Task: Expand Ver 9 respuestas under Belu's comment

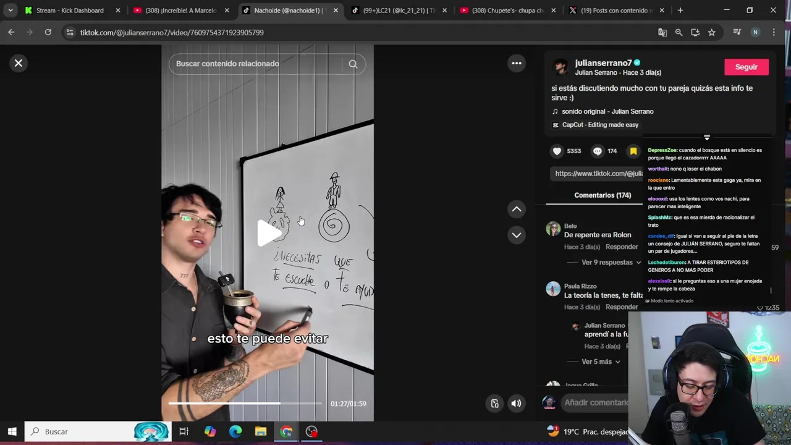Action: [x=611, y=262]
